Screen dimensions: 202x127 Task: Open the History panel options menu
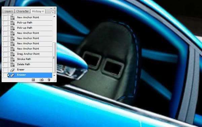[54, 12]
